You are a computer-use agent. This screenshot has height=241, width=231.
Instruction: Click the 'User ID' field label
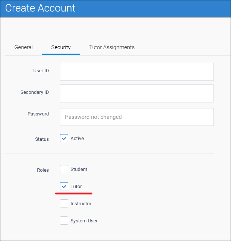point(41,70)
